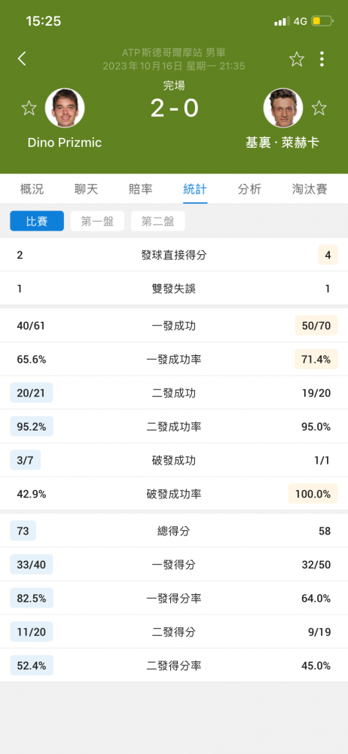Viewport: 348px width, 754px height.
Task: Toggle favorite star beside 基裏·萊赫卡
Action: (319, 108)
